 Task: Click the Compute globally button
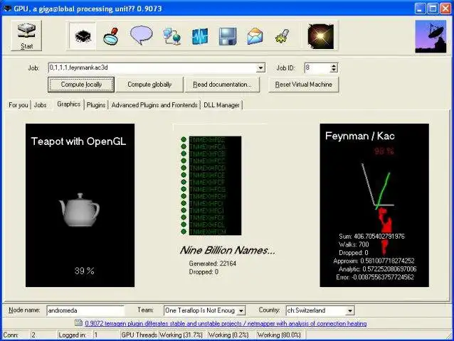tap(149, 85)
